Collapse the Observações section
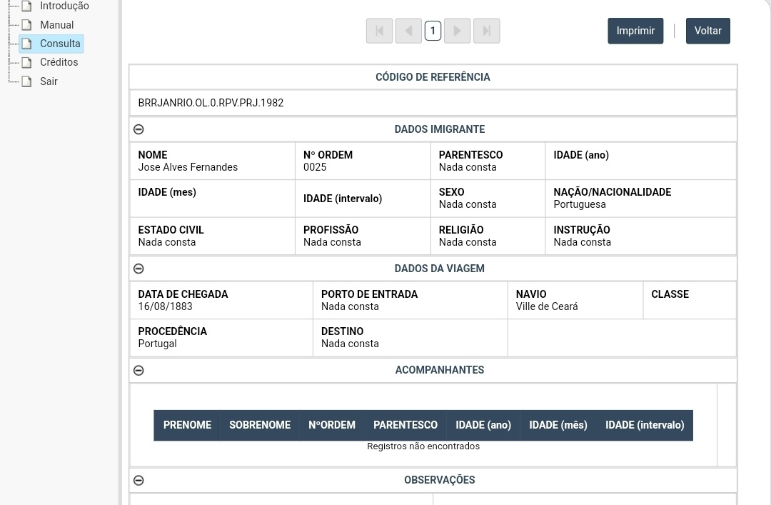Screen dimensions: 771x505 point(138,480)
